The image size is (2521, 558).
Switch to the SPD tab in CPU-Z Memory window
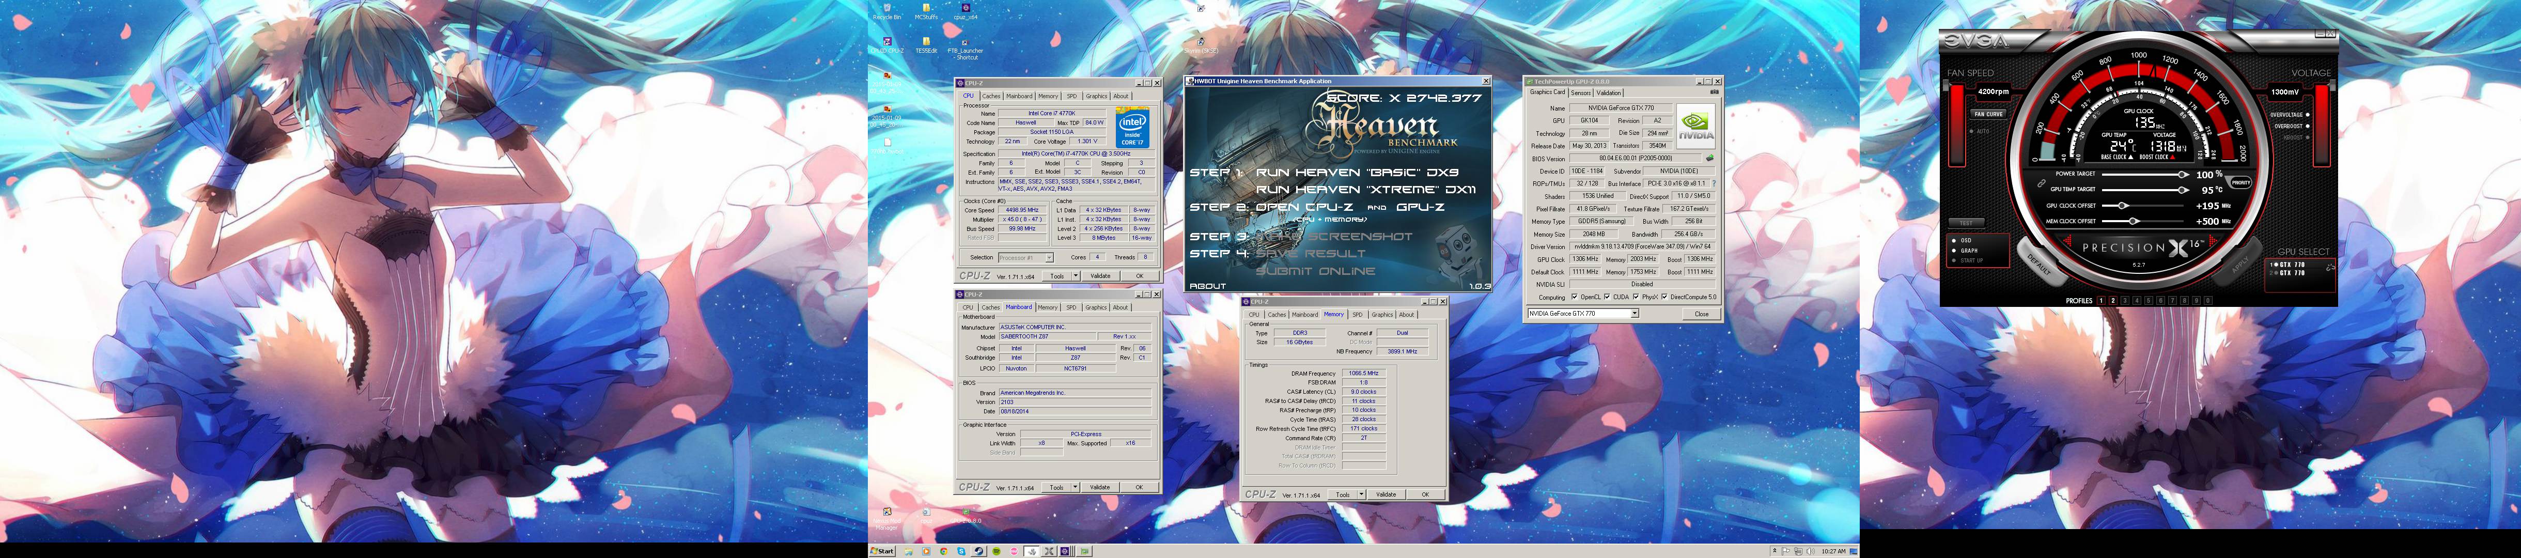[1358, 314]
